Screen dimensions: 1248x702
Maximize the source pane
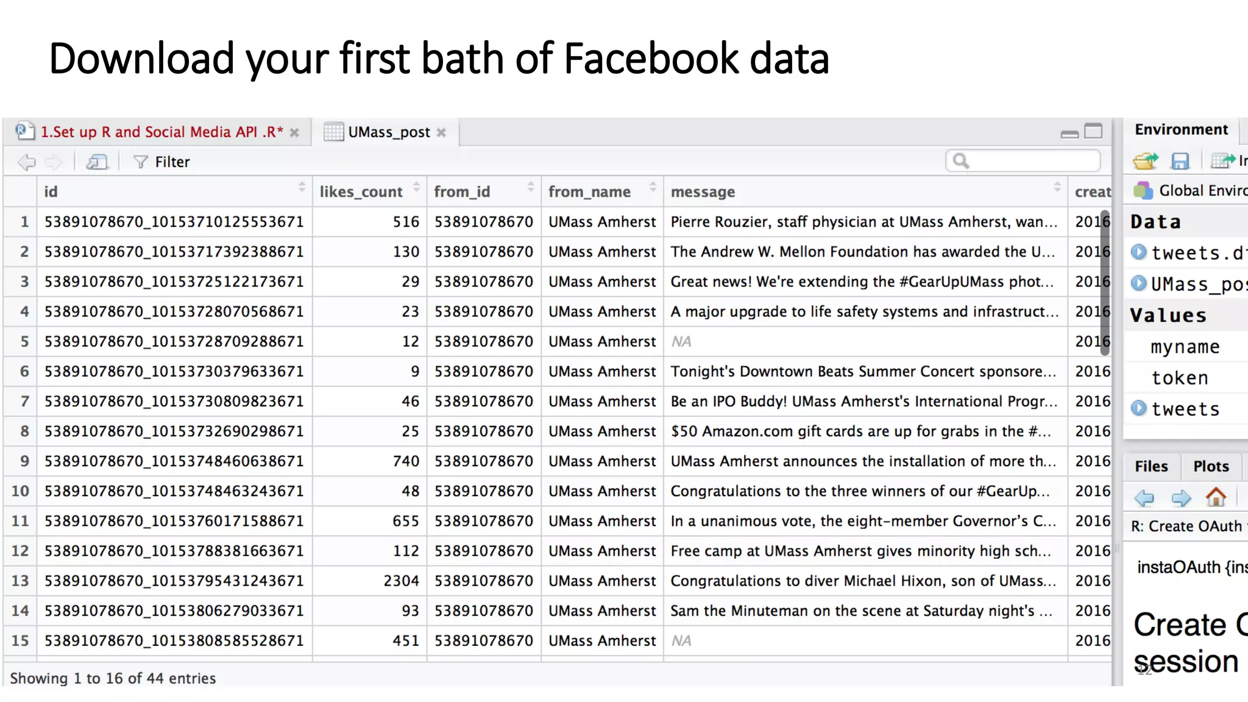[x=1094, y=132]
